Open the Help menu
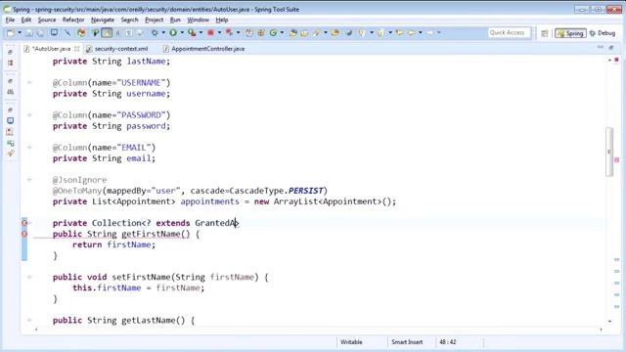 (x=222, y=20)
